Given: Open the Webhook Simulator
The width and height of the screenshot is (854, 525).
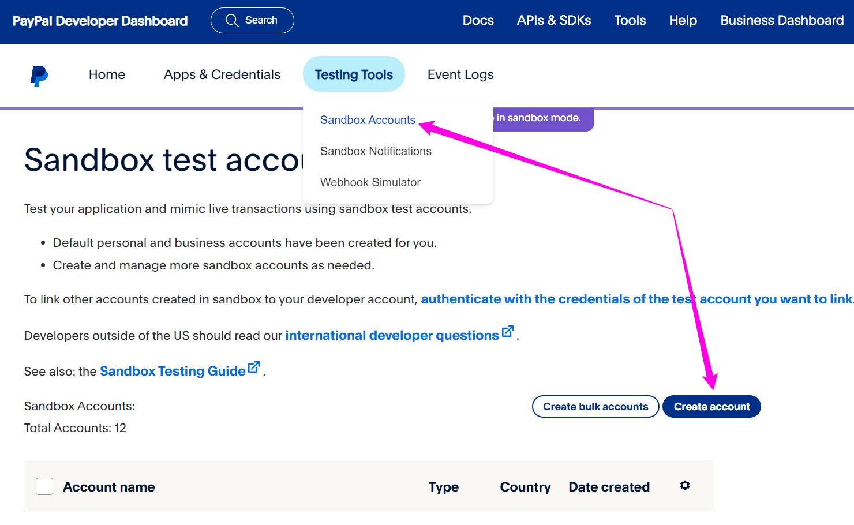Looking at the screenshot, I should (x=370, y=182).
